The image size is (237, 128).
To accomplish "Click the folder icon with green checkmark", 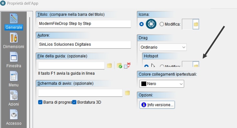I will 119,66.
